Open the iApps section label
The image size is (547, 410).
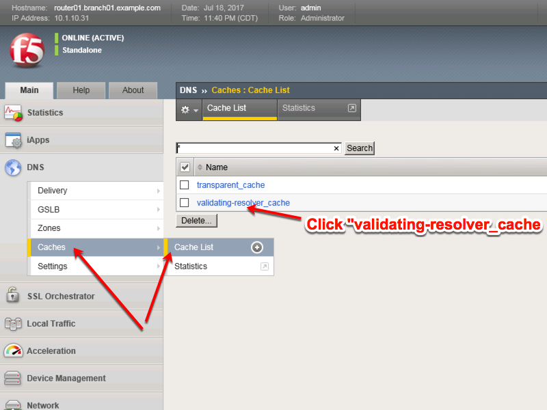coord(38,140)
